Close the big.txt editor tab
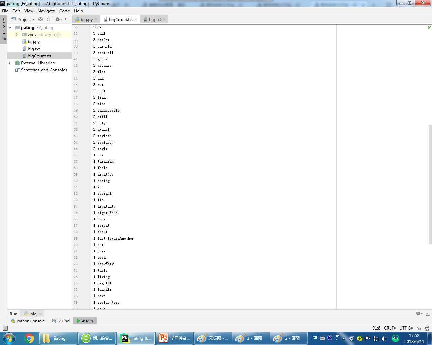This screenshot has height=345, width=432. (x=164, y=20)
